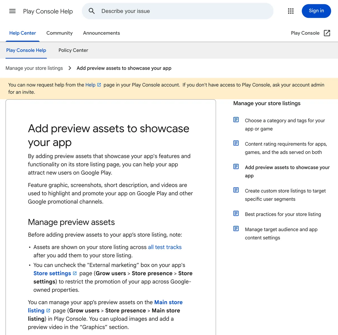Click article icon for Content rating requirements
The width and height of the screenshot is (338, 335).
click(236, 143)
